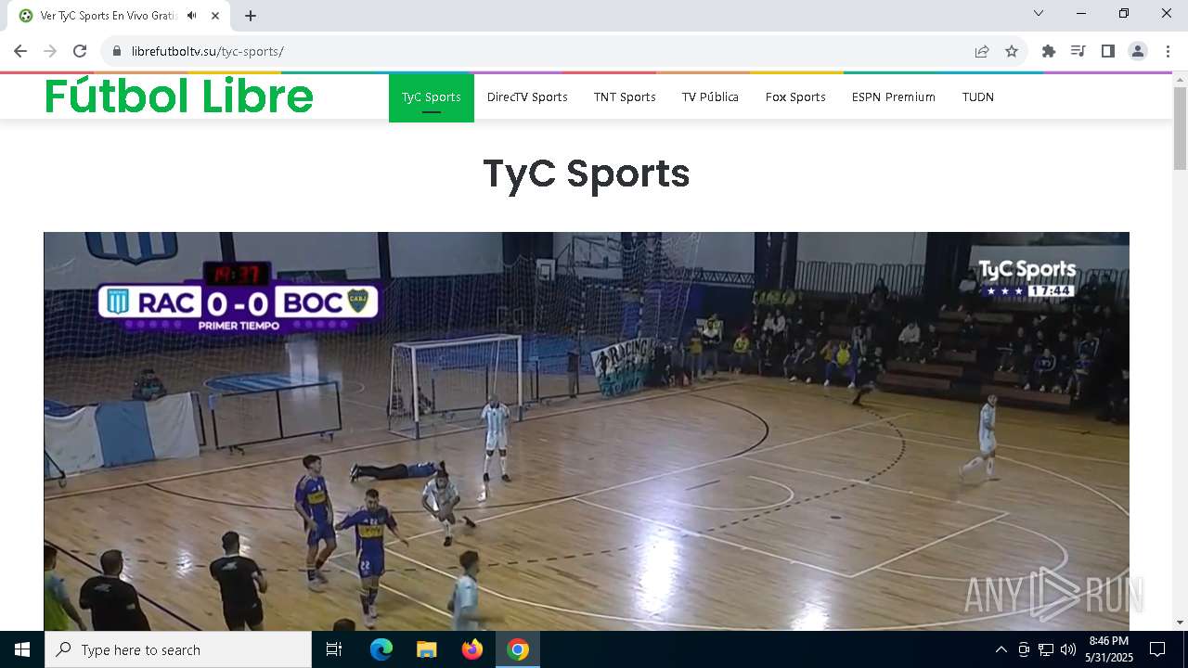View site information lock icon

coord(117,51)
